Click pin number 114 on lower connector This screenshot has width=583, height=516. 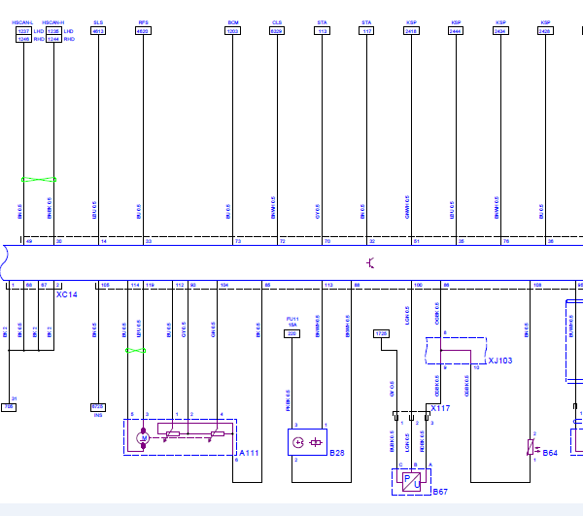(135, 285)
